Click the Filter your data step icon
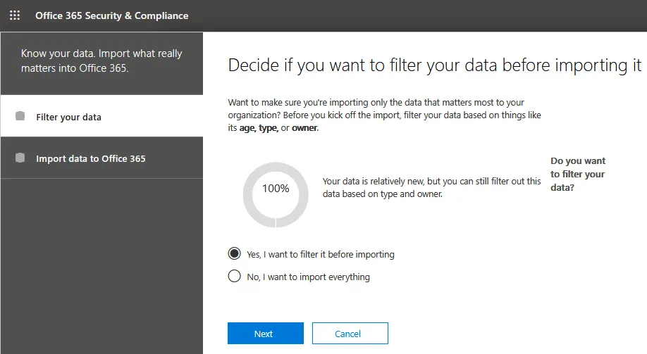Screen dimensions: 647x354 (20, 116)
